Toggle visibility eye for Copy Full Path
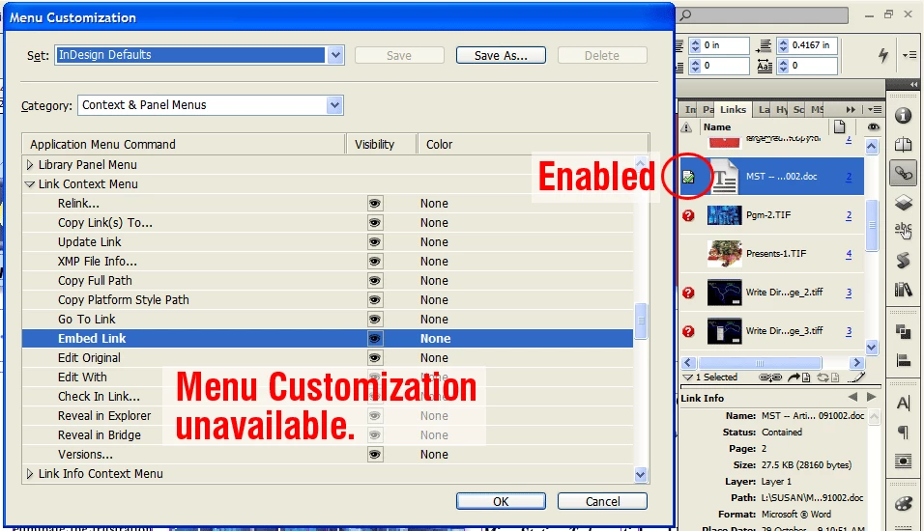The width and height of the screenshot is (924, 531). pos(375,281)
